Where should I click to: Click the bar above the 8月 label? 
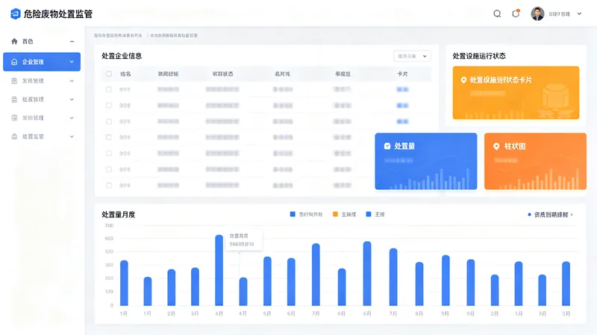pos(419,284)
